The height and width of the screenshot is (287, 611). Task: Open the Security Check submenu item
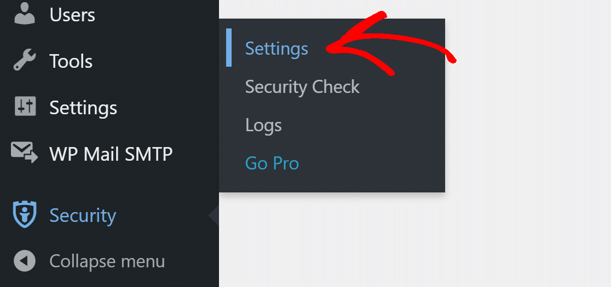point(302,87)
